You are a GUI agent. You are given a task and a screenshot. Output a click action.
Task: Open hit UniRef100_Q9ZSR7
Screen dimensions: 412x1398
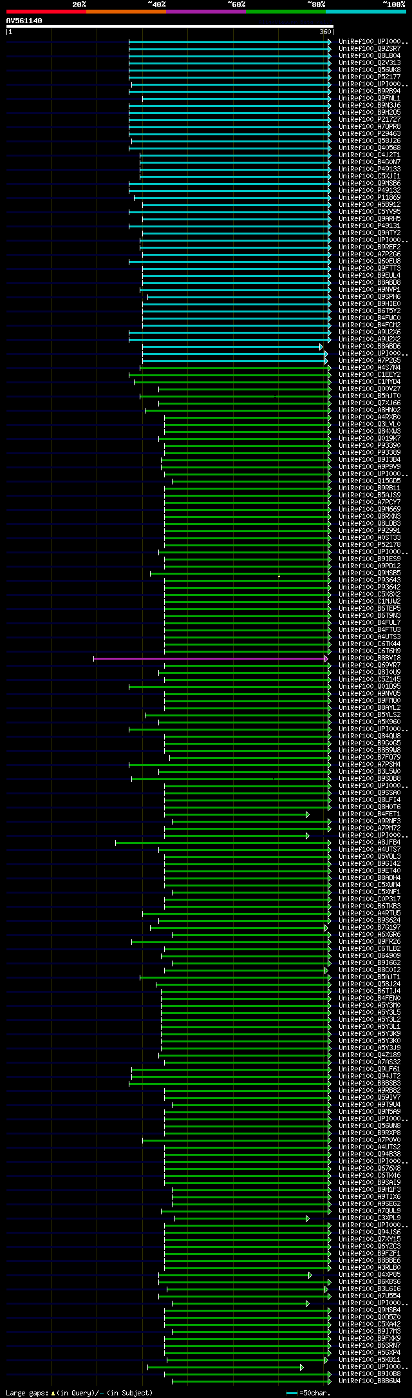coord(370,48)
